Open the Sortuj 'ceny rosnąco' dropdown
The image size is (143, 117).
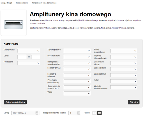pyautogui.click(x=25, y=113)
